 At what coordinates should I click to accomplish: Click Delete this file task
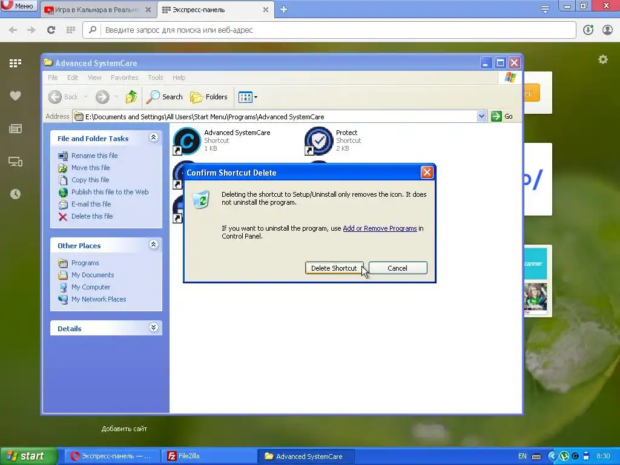(92, 216)
